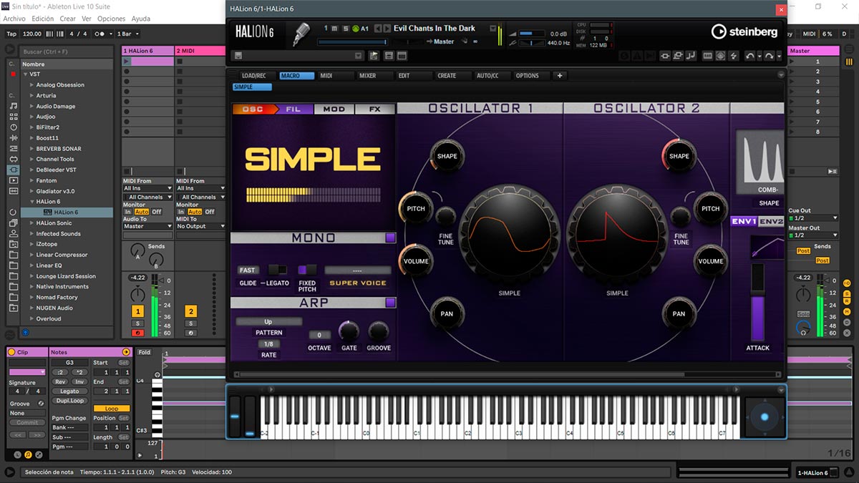Click the ATTACK vertical slider
859x483 pixels.
757,301
